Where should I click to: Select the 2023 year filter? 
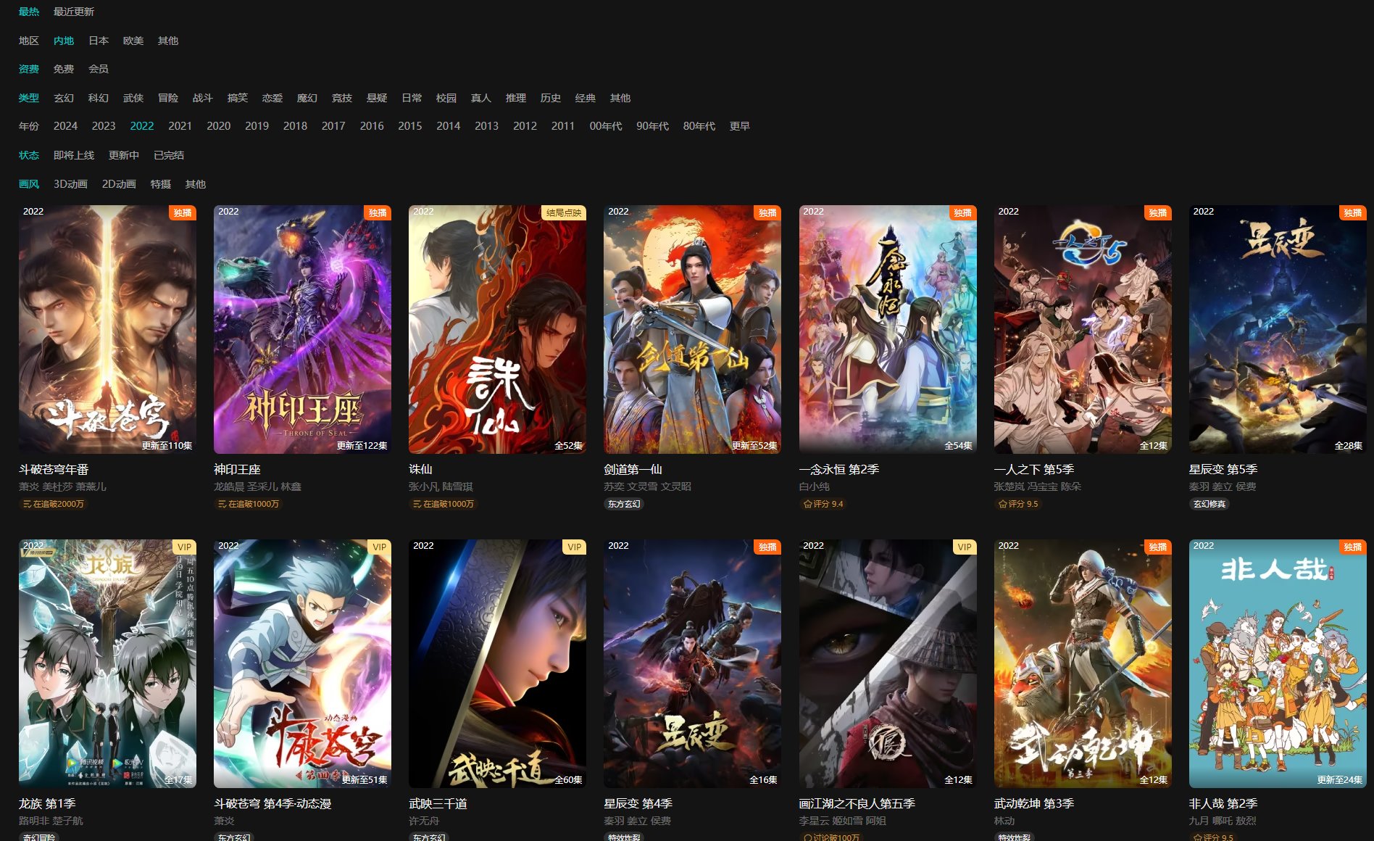pos(104,126)
